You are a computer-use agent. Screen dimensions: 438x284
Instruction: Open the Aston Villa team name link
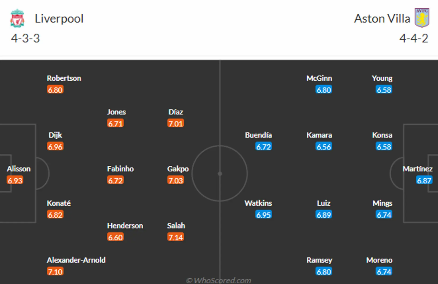click(x=382, y=19)
